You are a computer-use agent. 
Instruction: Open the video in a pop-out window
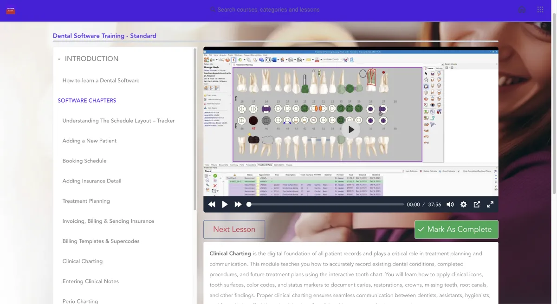477,204
